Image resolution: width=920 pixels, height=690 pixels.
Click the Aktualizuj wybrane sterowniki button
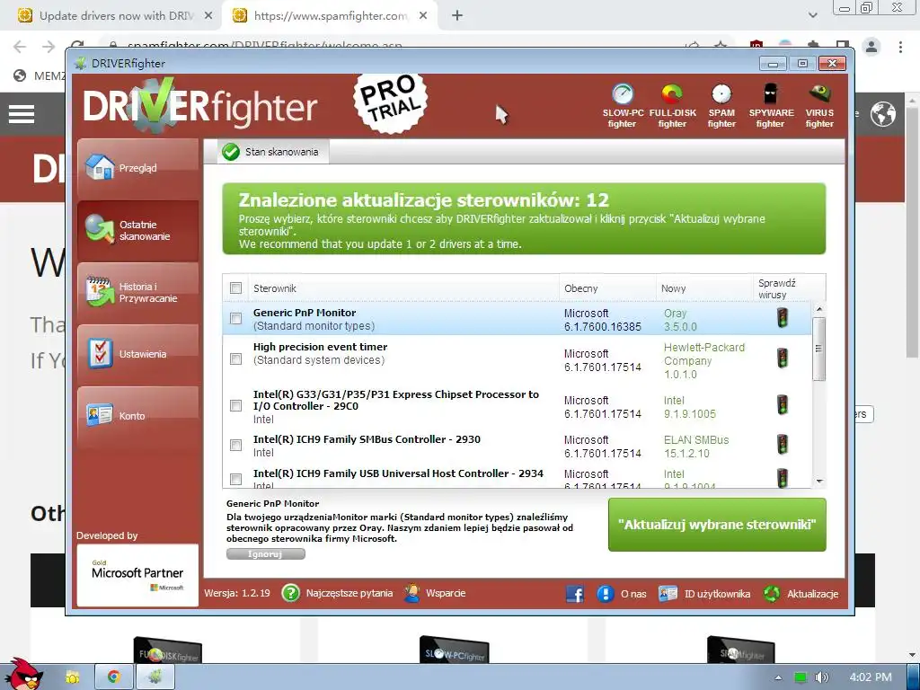click(717, 525)
